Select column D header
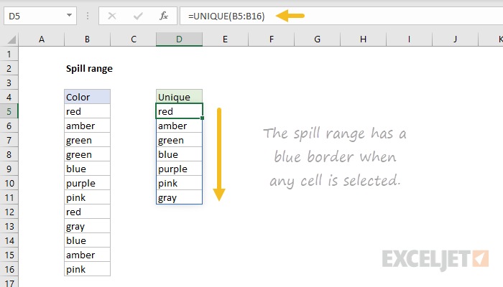Viewport: 503px width, 287px height. pos(179,40)
